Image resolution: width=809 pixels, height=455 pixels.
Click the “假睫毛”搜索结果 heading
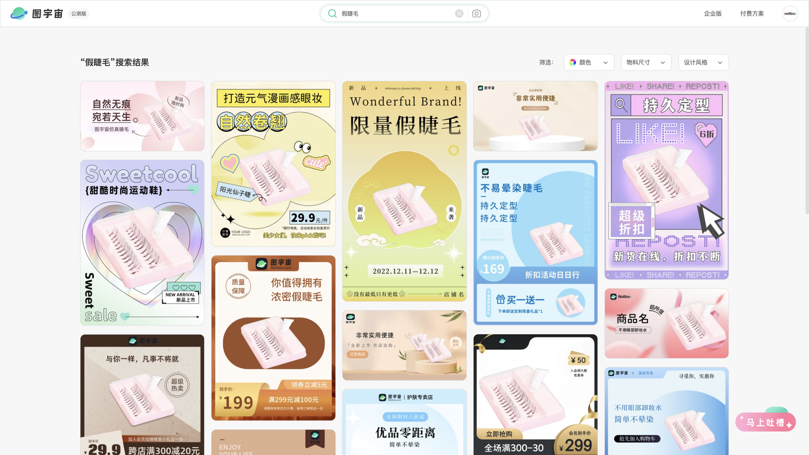click(115, 63)
